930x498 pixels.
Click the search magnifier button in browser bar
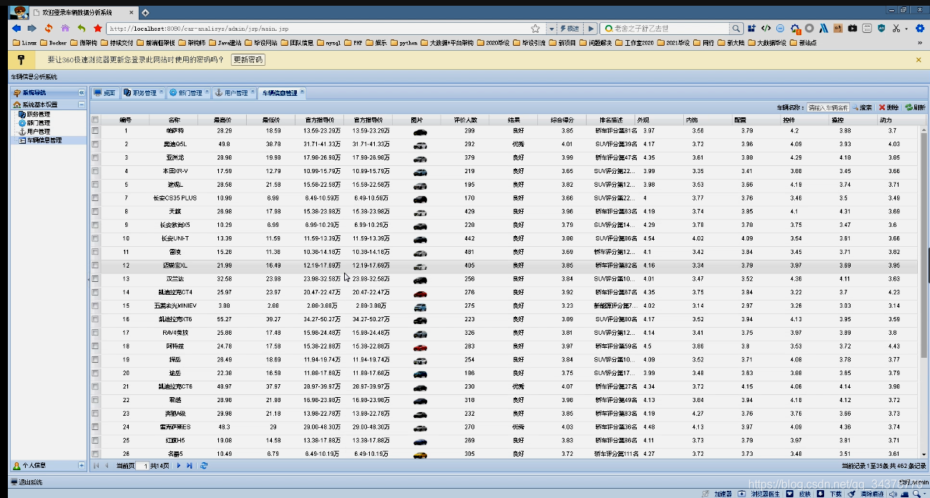click(x=736, y=29)
